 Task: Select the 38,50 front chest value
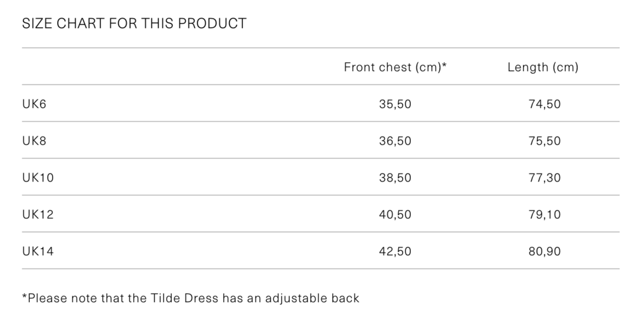[x=395, y=178]
